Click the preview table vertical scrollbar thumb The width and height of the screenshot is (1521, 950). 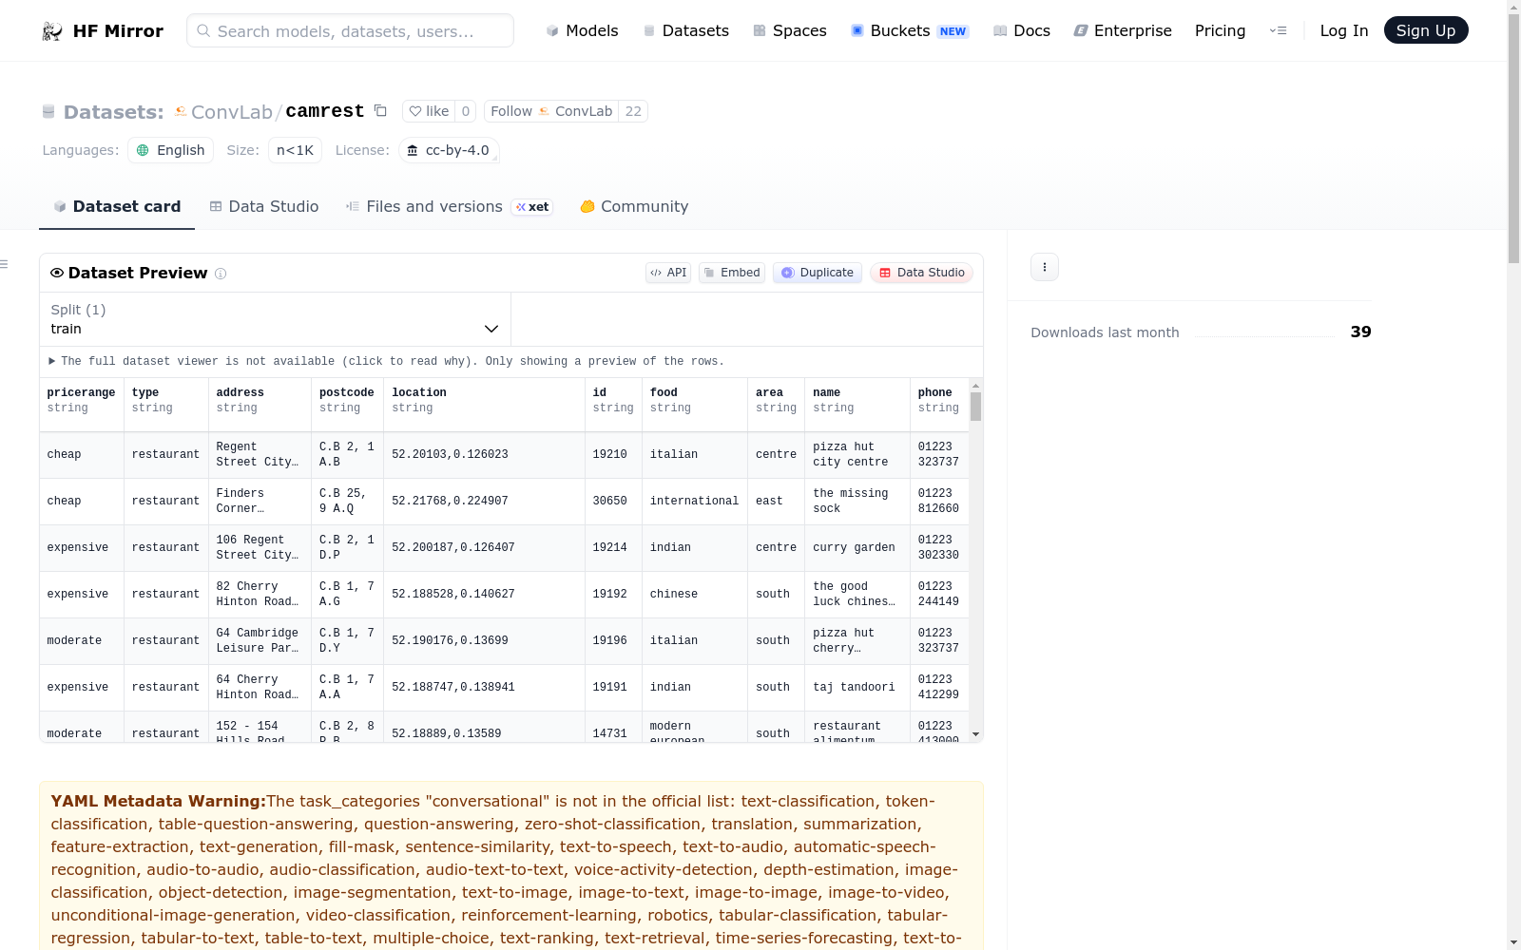(975, 407)
